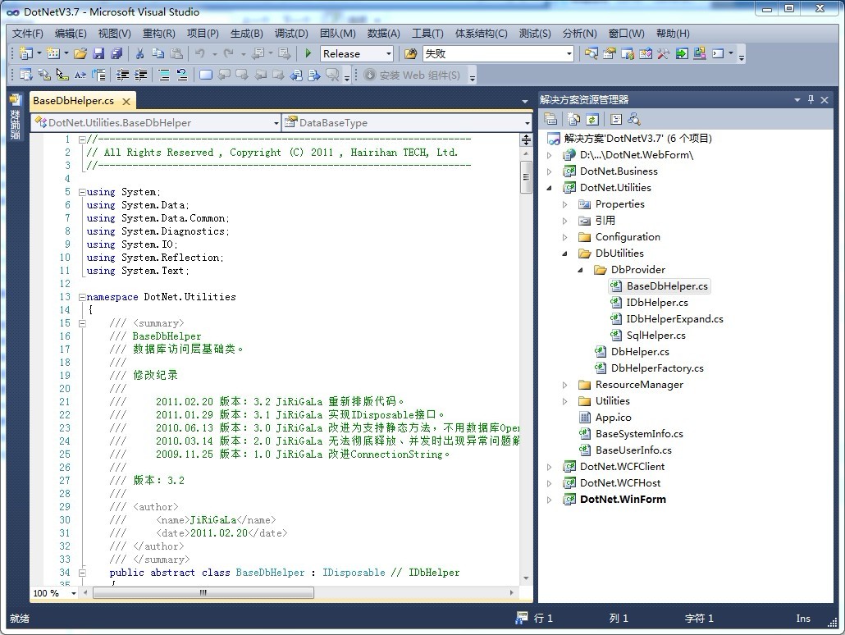Click the New Project toolbar icon
The height and width of the screenshot is (635, 845).
(26, 53)
